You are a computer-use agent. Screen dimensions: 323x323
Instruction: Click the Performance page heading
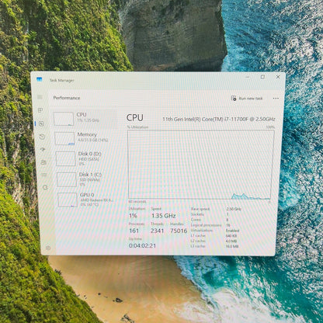67,98
